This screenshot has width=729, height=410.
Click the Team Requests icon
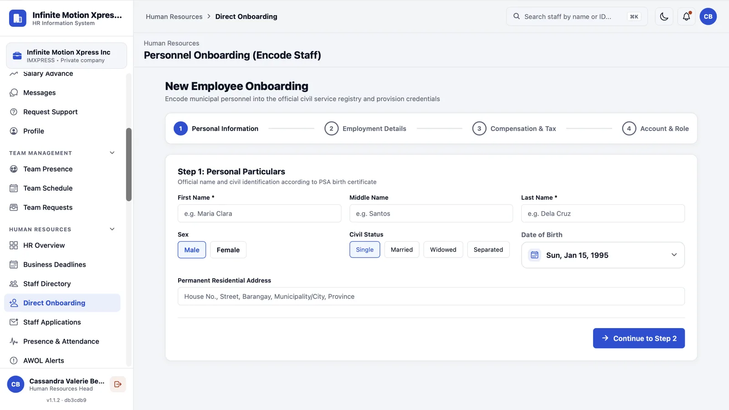pyautogui.click(x=14, y=208)
